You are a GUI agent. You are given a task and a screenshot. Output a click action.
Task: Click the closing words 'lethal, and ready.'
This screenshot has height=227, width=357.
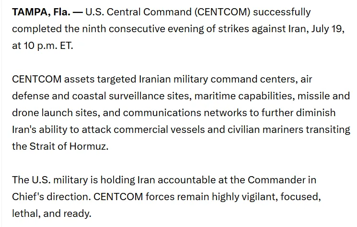click(52, 214)
